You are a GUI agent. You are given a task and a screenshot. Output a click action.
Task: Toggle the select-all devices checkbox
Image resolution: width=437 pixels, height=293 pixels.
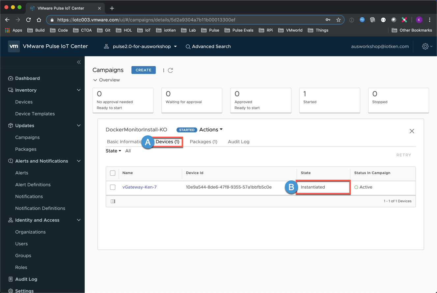[x=113, y=173]
